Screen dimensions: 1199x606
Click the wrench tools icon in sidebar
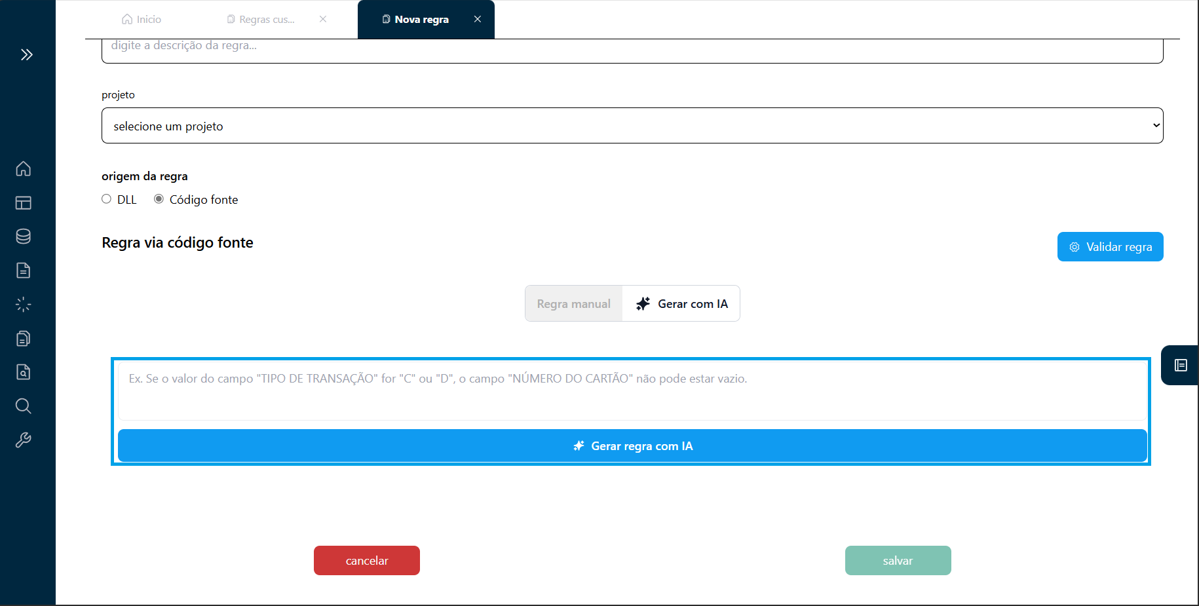pos(23,440)
